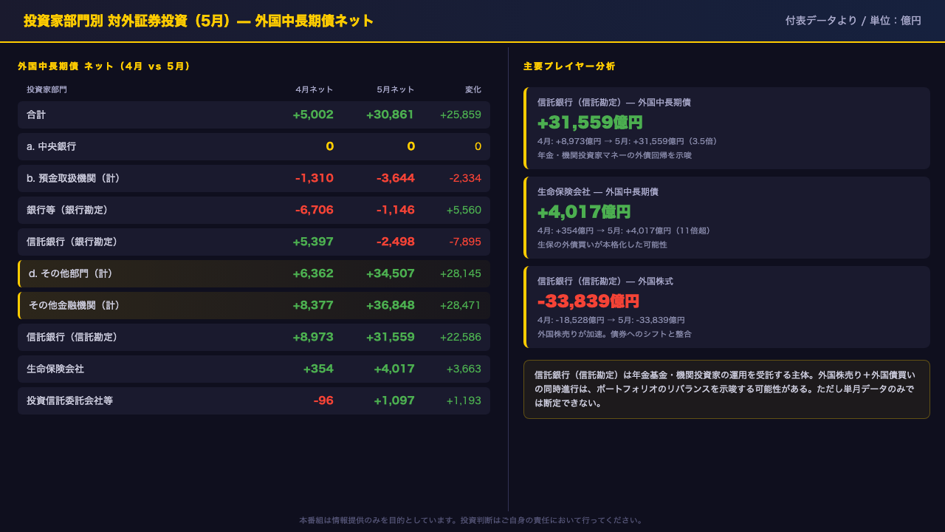This screenshot has width=945, height=532.
Task: Click the +3,663 change value
Action: pyautogui.click(x=464, y=369)
